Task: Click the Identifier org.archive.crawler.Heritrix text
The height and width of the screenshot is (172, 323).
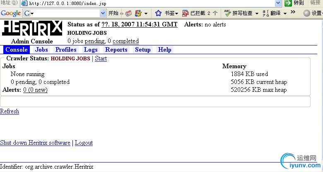Action: coord(47,167)
